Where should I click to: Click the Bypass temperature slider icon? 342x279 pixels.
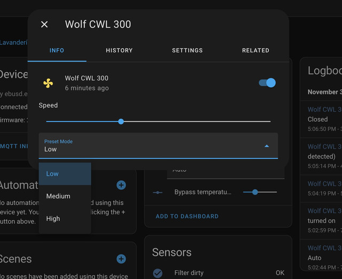(158, 192)
